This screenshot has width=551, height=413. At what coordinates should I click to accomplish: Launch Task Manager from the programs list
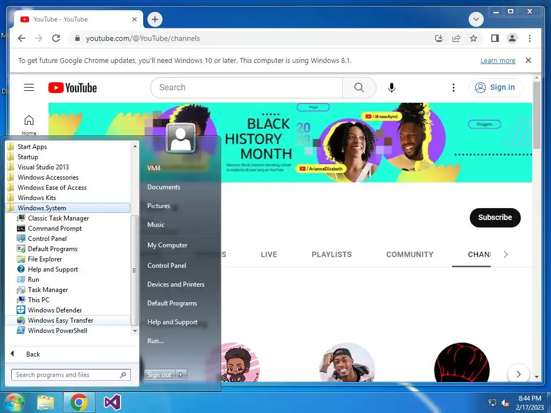click(48, 289)
